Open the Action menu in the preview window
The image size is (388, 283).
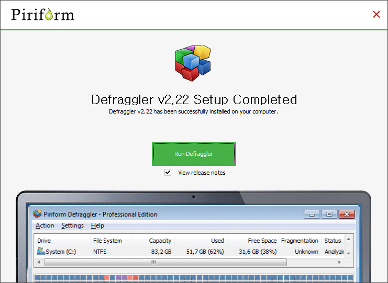tap(45, 225)
